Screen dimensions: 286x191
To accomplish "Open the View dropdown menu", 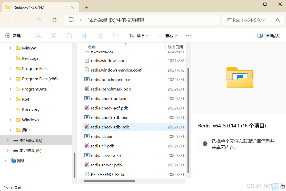I will 167,36.
